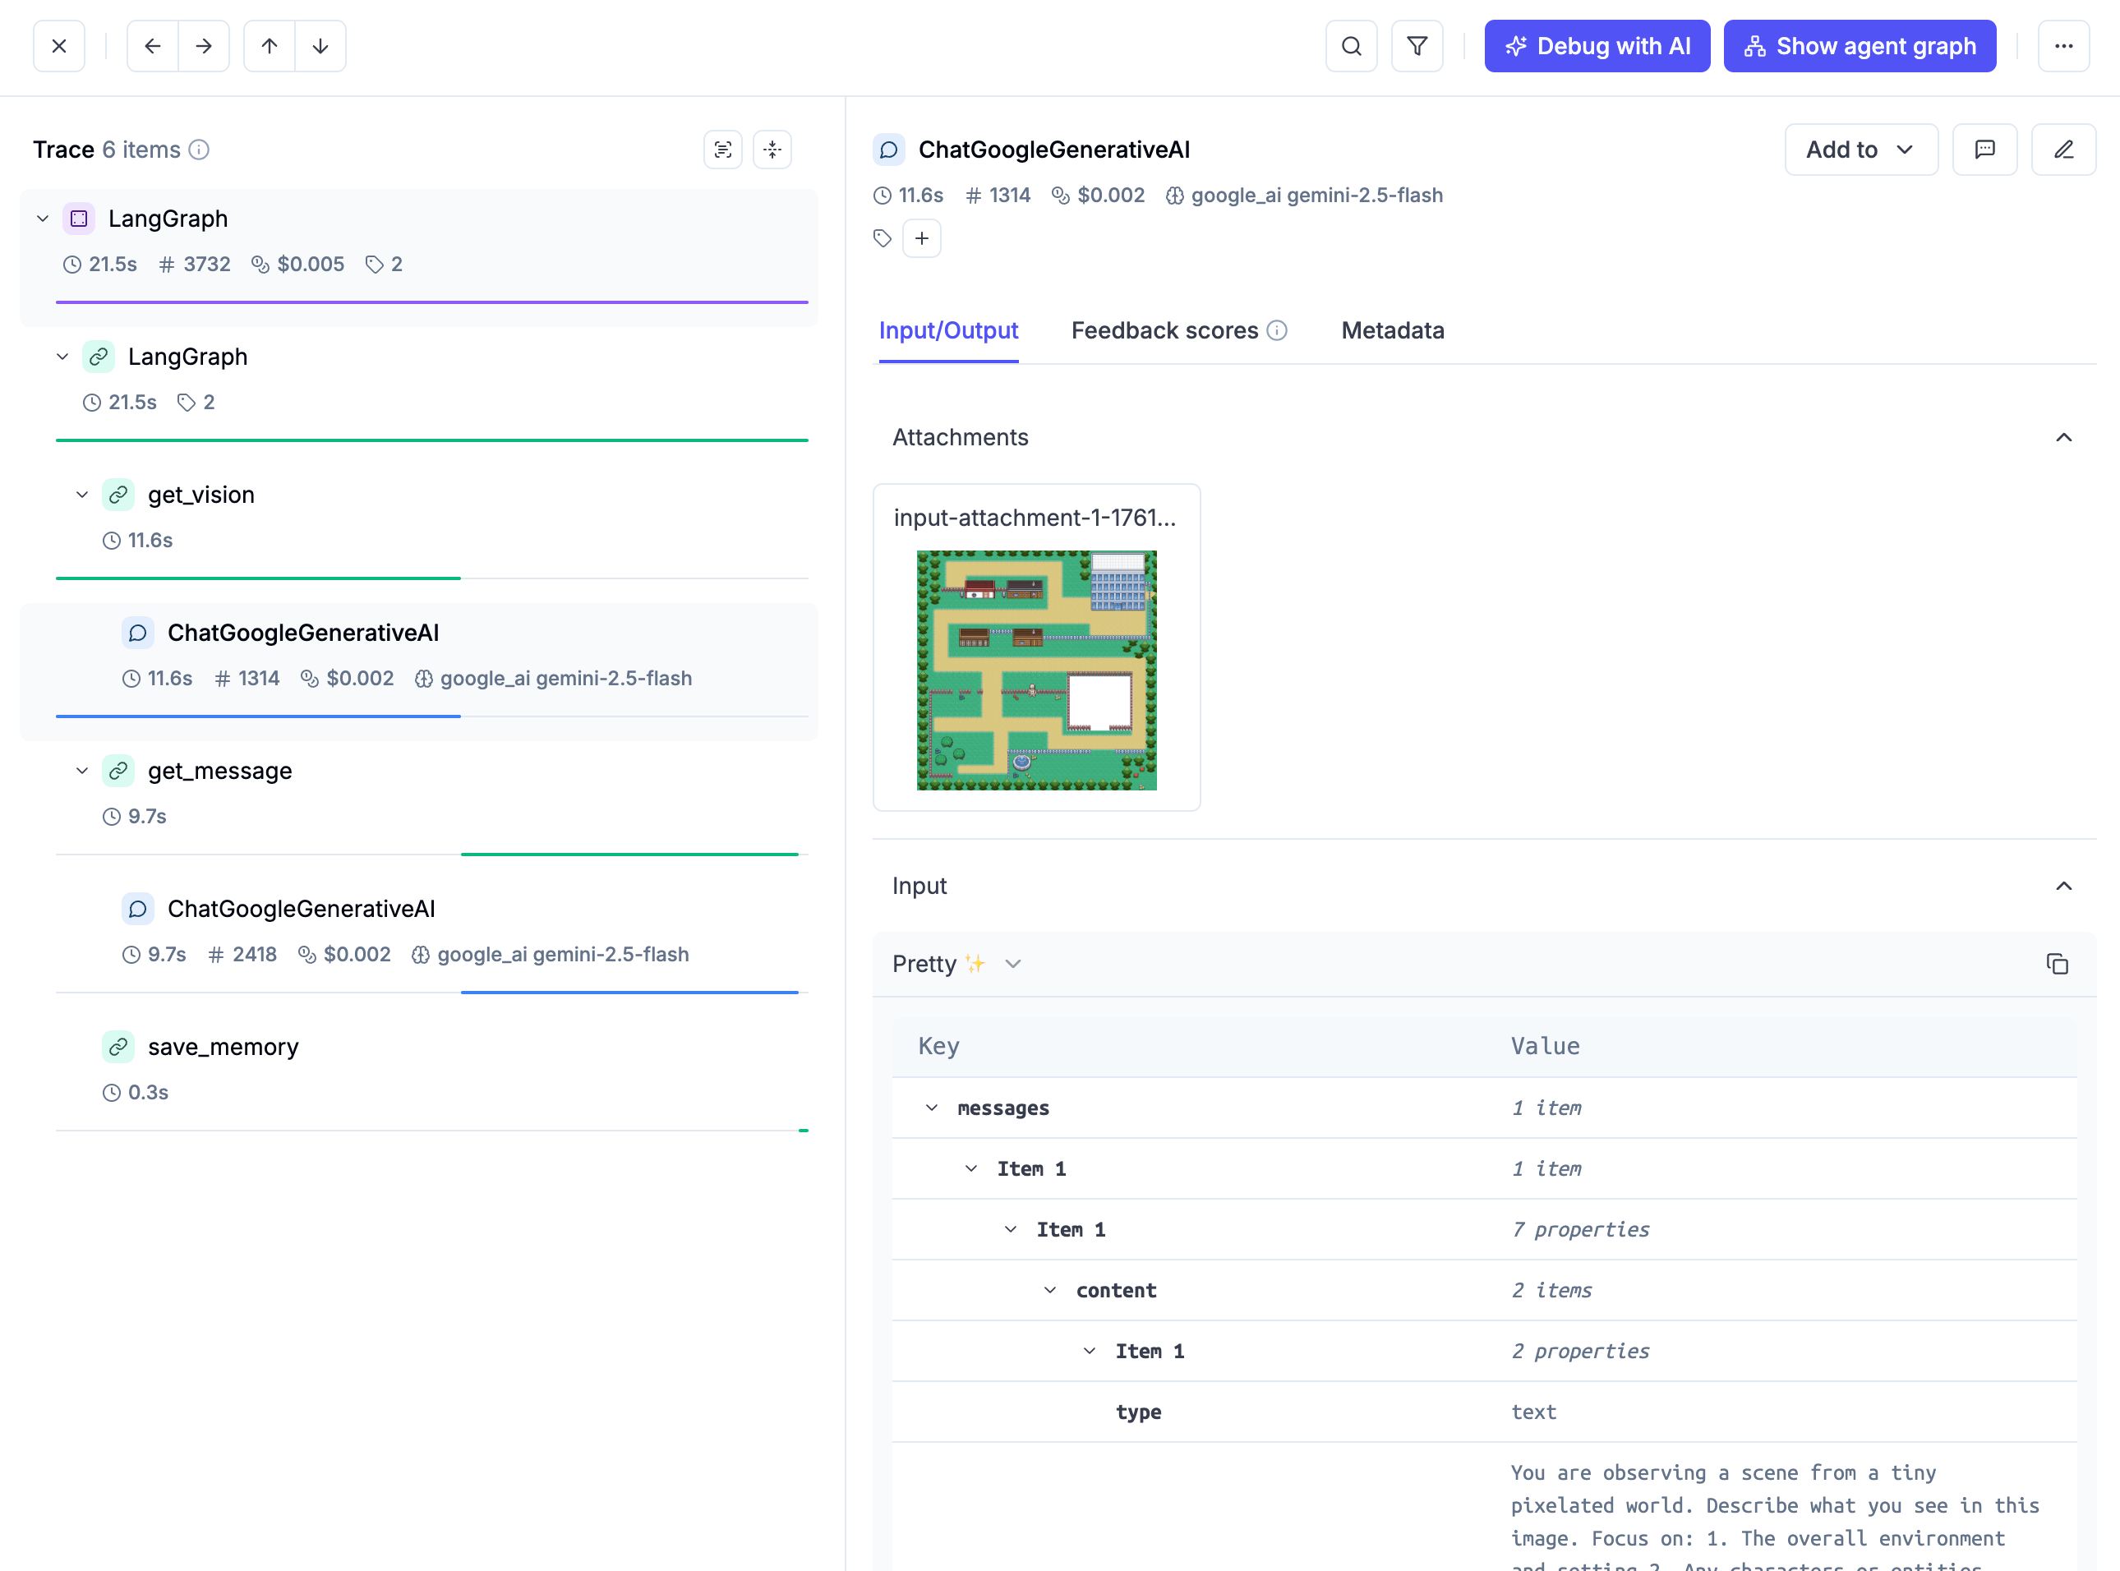
Task: Click the Debug with AI button
Action: pos(1596,46)
